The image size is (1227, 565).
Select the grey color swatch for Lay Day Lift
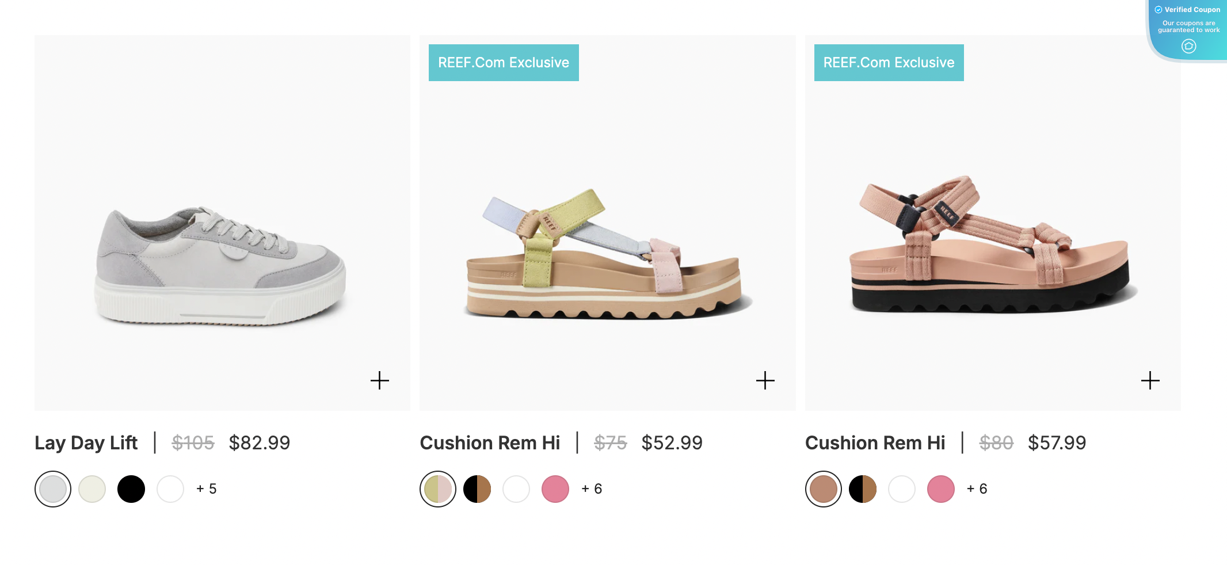[53, 488]
